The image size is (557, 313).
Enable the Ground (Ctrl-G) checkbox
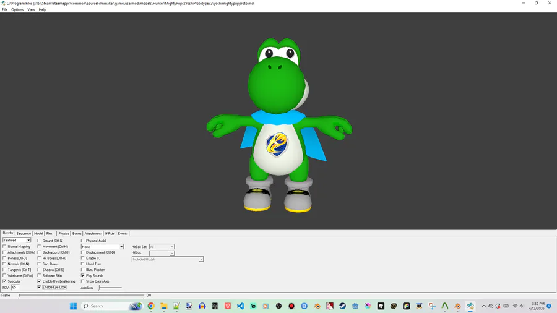[x=39, y=241]
